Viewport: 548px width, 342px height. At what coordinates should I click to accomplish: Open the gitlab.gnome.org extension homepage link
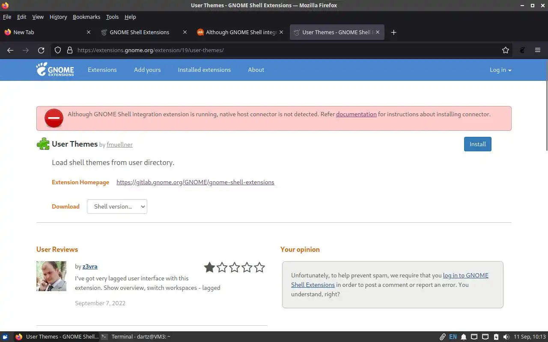(x=195, y=182)
